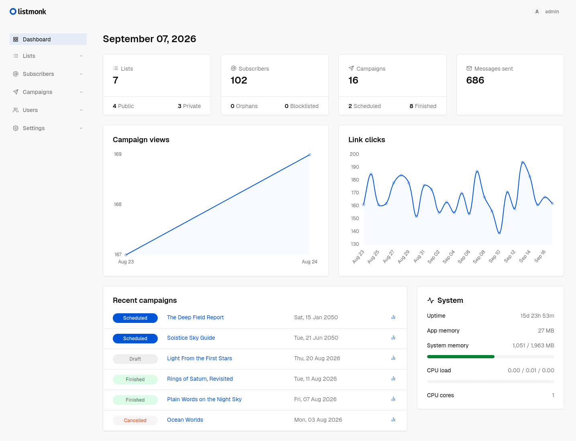Image resolution: width=576 pixels, height=441 pixels.
Task: Click the "September 07, 2026" heading
Action: click(x=149, y=39)
